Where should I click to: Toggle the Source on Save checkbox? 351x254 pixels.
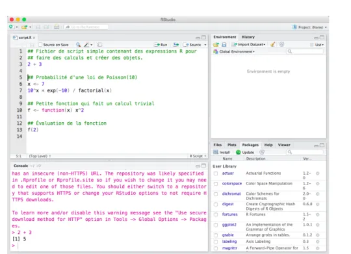40,45
